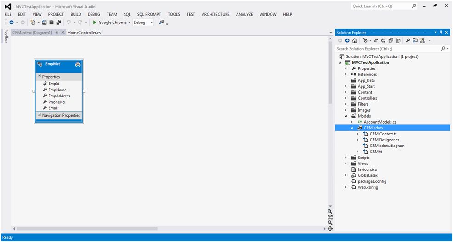Screen dimensions: 453x242
Task: Click the Collapse All icon in Solution Explorer
Action: coord(391,41)
